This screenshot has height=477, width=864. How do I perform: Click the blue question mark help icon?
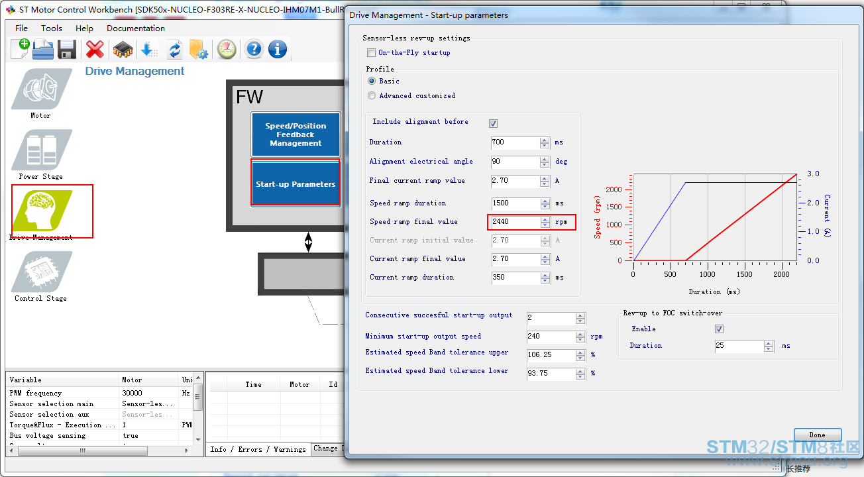tap(254, 49)
